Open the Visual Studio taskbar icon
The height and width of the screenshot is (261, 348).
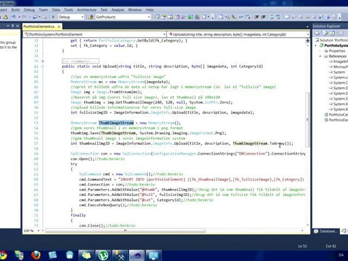(x=137, y=255)
